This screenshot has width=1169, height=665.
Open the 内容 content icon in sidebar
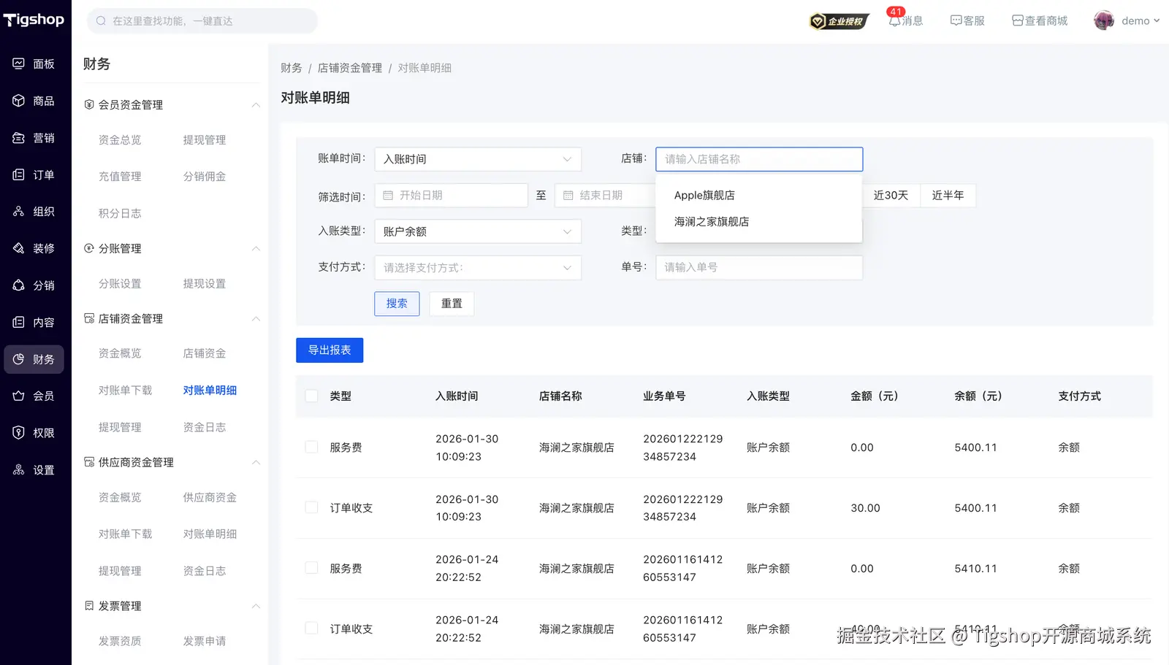(18, 322)
